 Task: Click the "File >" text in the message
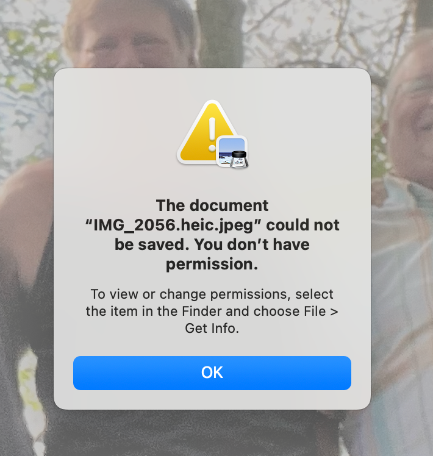pos(321,311)
